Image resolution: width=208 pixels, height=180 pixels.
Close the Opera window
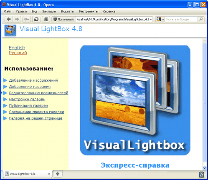[203, 5]
